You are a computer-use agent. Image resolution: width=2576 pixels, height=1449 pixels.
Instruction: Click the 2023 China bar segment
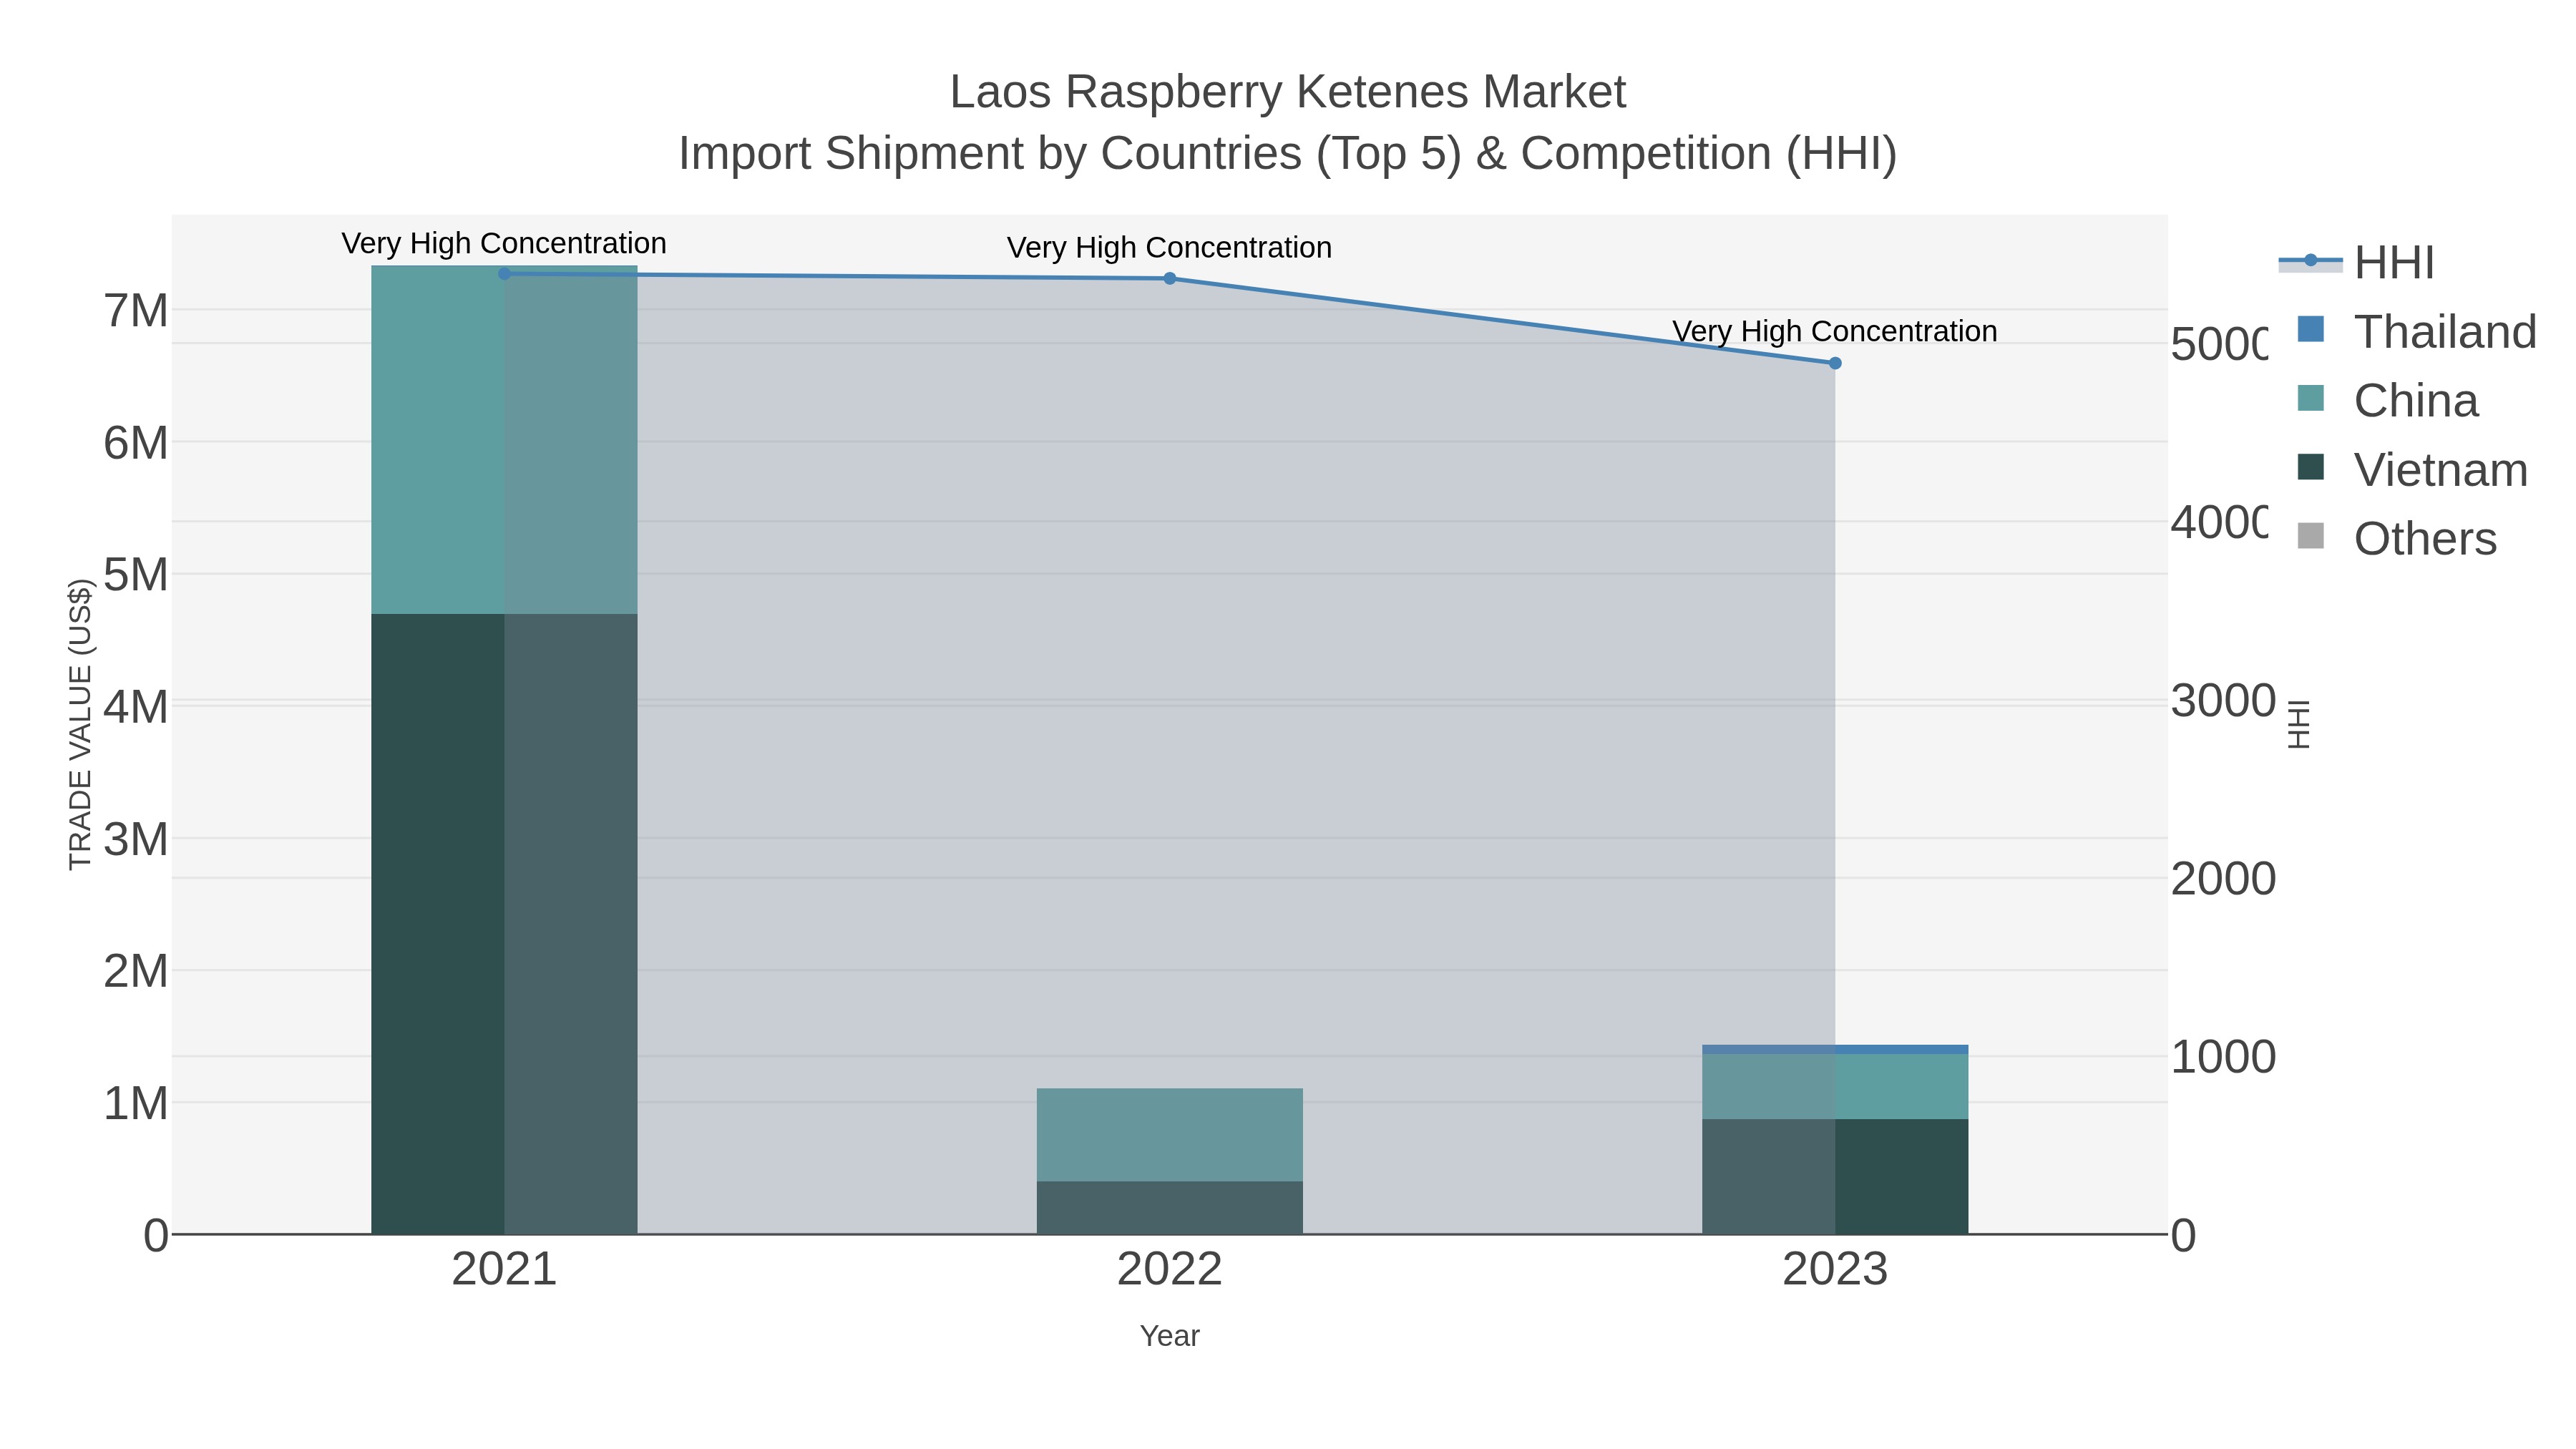pos(1835,1087)
